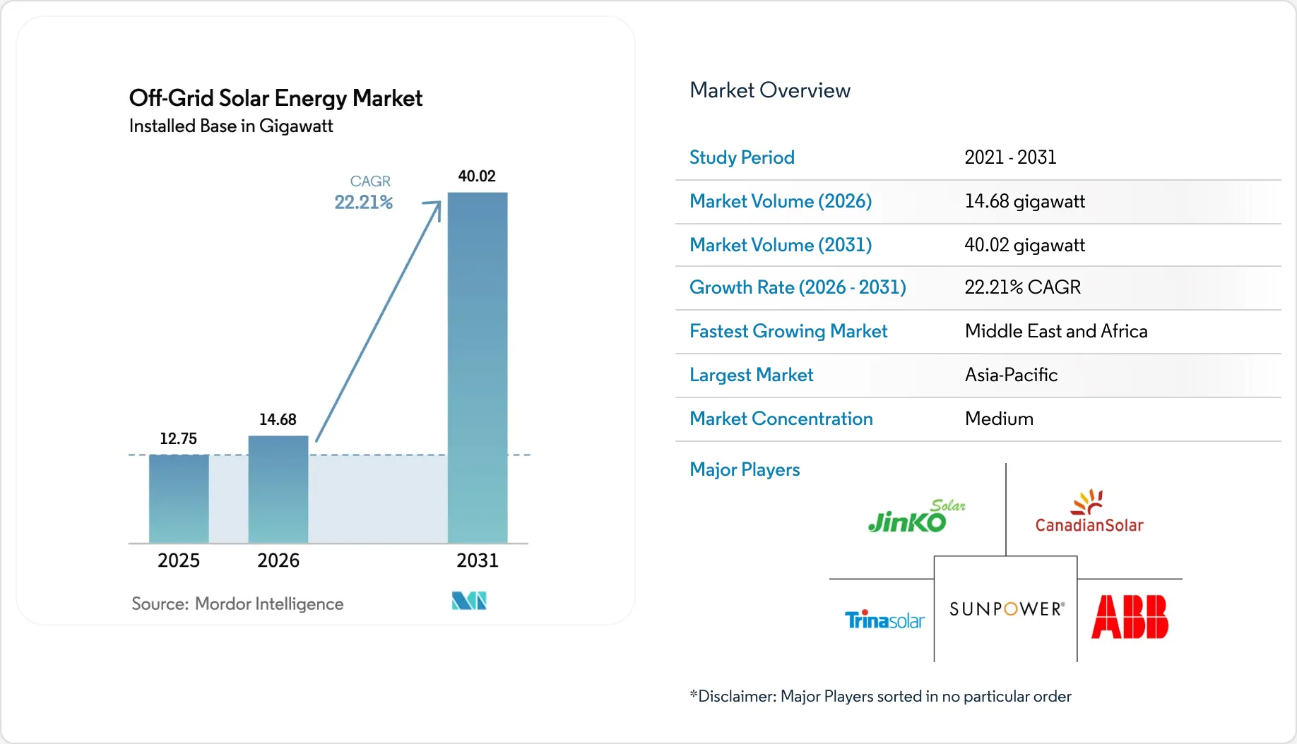
Task: Click the 2025 bar in the chart
Action: pyautogui.click(x=179, y=499)
